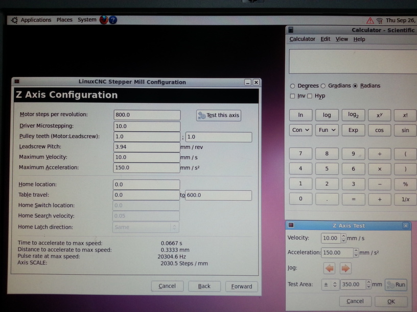The image size is (417, 312).
Task: Toggle the Inv checkbox
Action: [x=297, y=96]
